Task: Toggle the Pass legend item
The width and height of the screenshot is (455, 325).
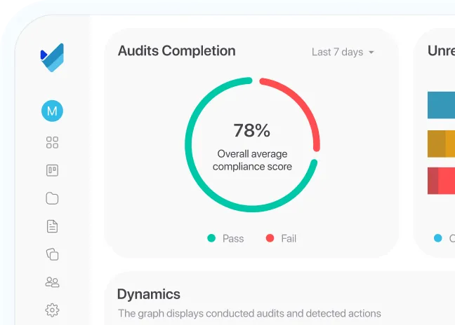Action: 226,238
